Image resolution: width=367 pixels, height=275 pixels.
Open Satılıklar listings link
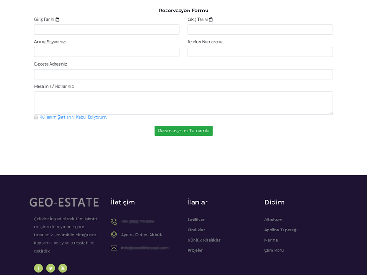196,220
